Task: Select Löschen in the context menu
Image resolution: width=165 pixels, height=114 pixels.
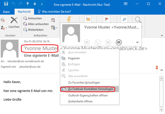Action: (90, 70)
